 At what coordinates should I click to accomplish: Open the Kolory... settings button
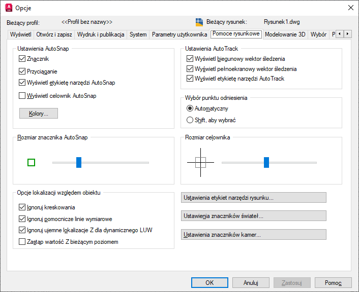[x=39, y=114]
